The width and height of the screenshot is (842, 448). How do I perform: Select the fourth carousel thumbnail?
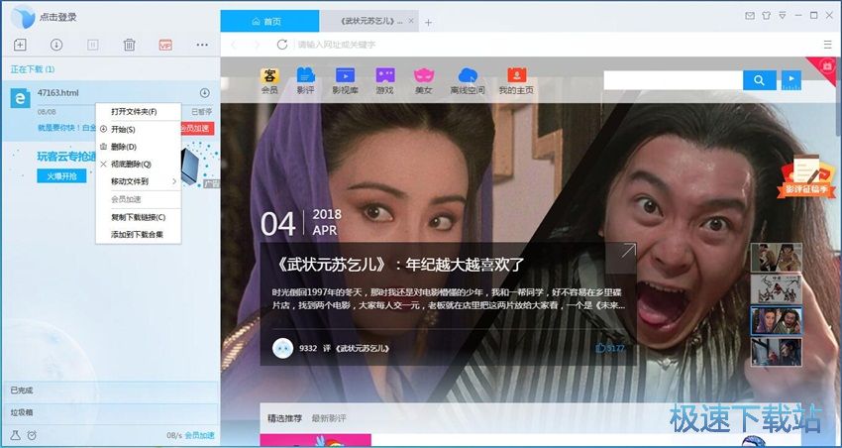pyautogui.click(x=776, y=352)
